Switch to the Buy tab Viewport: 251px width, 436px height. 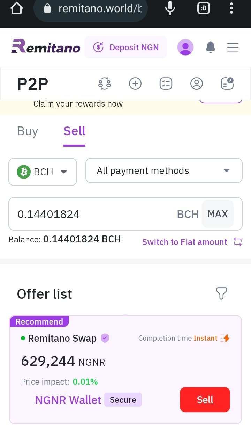(28, 131)
